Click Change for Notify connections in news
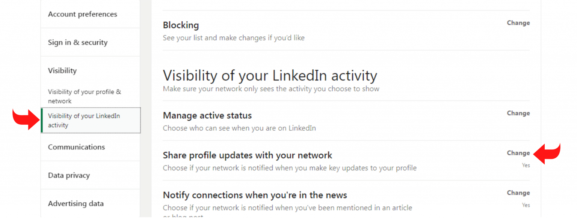 pos(518,193)
